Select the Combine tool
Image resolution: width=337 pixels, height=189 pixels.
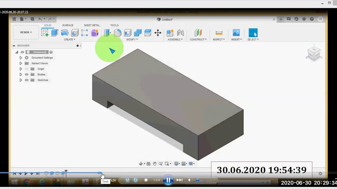[x=138, y=33]
